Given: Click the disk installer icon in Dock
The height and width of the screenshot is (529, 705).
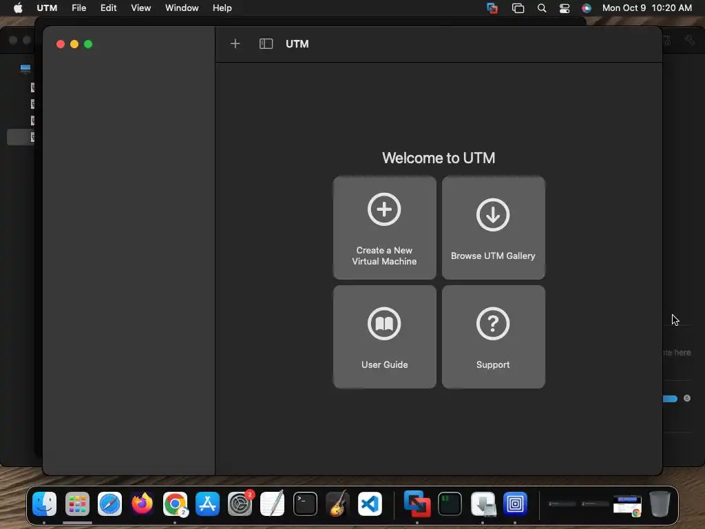Looking at the screenshot, I should [483, 504].
